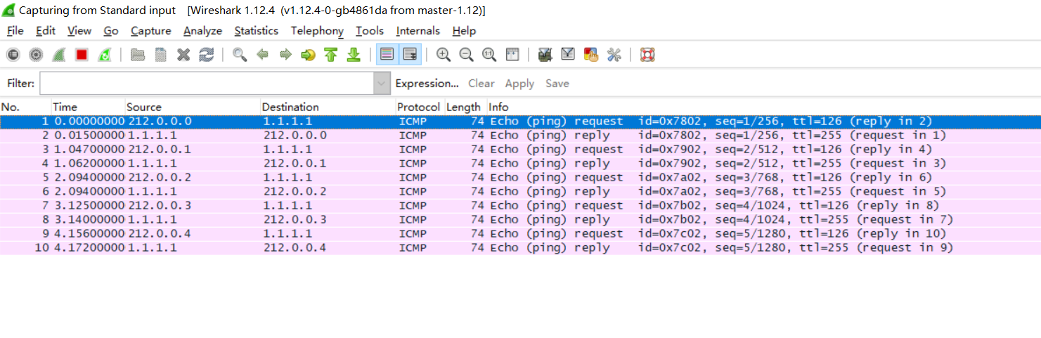1041x338 pixels.
Task: Stop the running capture with red square
Action: click(x=82, y=55)
